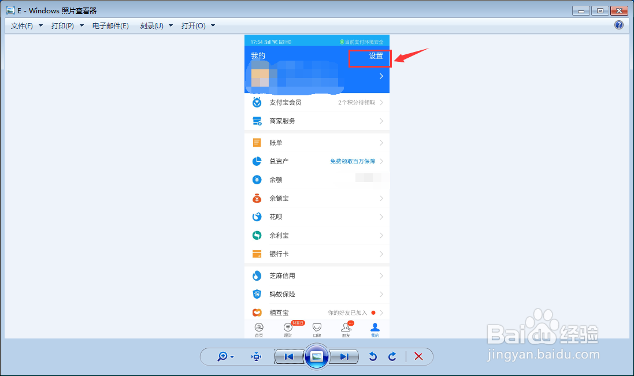Image resolution: width=634 pixels, height=376 pixels.
Task: Go to the next photo
Action: (x=344, y=356)
